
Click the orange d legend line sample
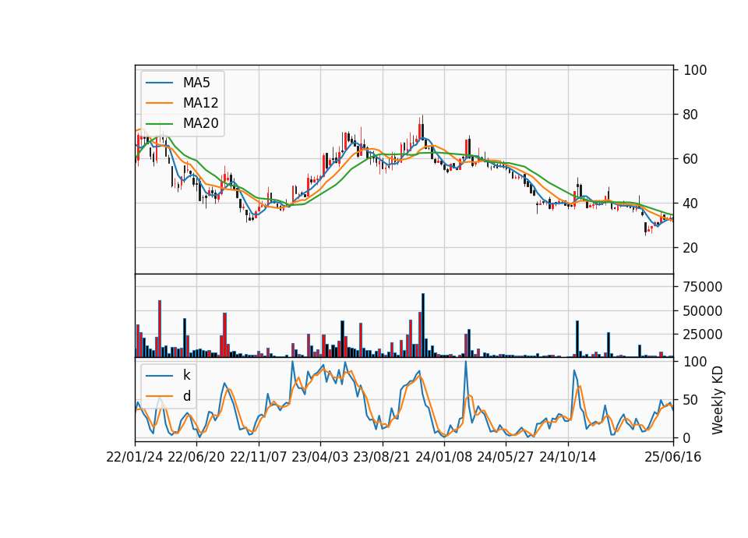[x=159, y=396]
